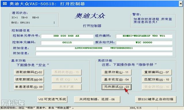The height and width of the screenshot is (110, 184).
Task: Click the window icon in the title bar
Action: (x=5, y=4)
